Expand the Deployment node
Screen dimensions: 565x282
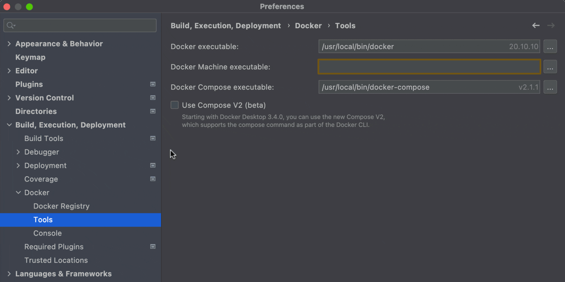click(x=18, y=166)
